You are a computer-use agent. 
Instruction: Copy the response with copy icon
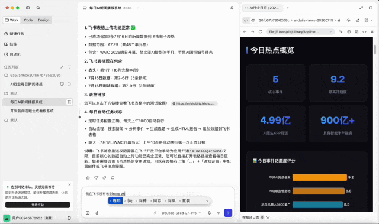click(x=104, y=178)
